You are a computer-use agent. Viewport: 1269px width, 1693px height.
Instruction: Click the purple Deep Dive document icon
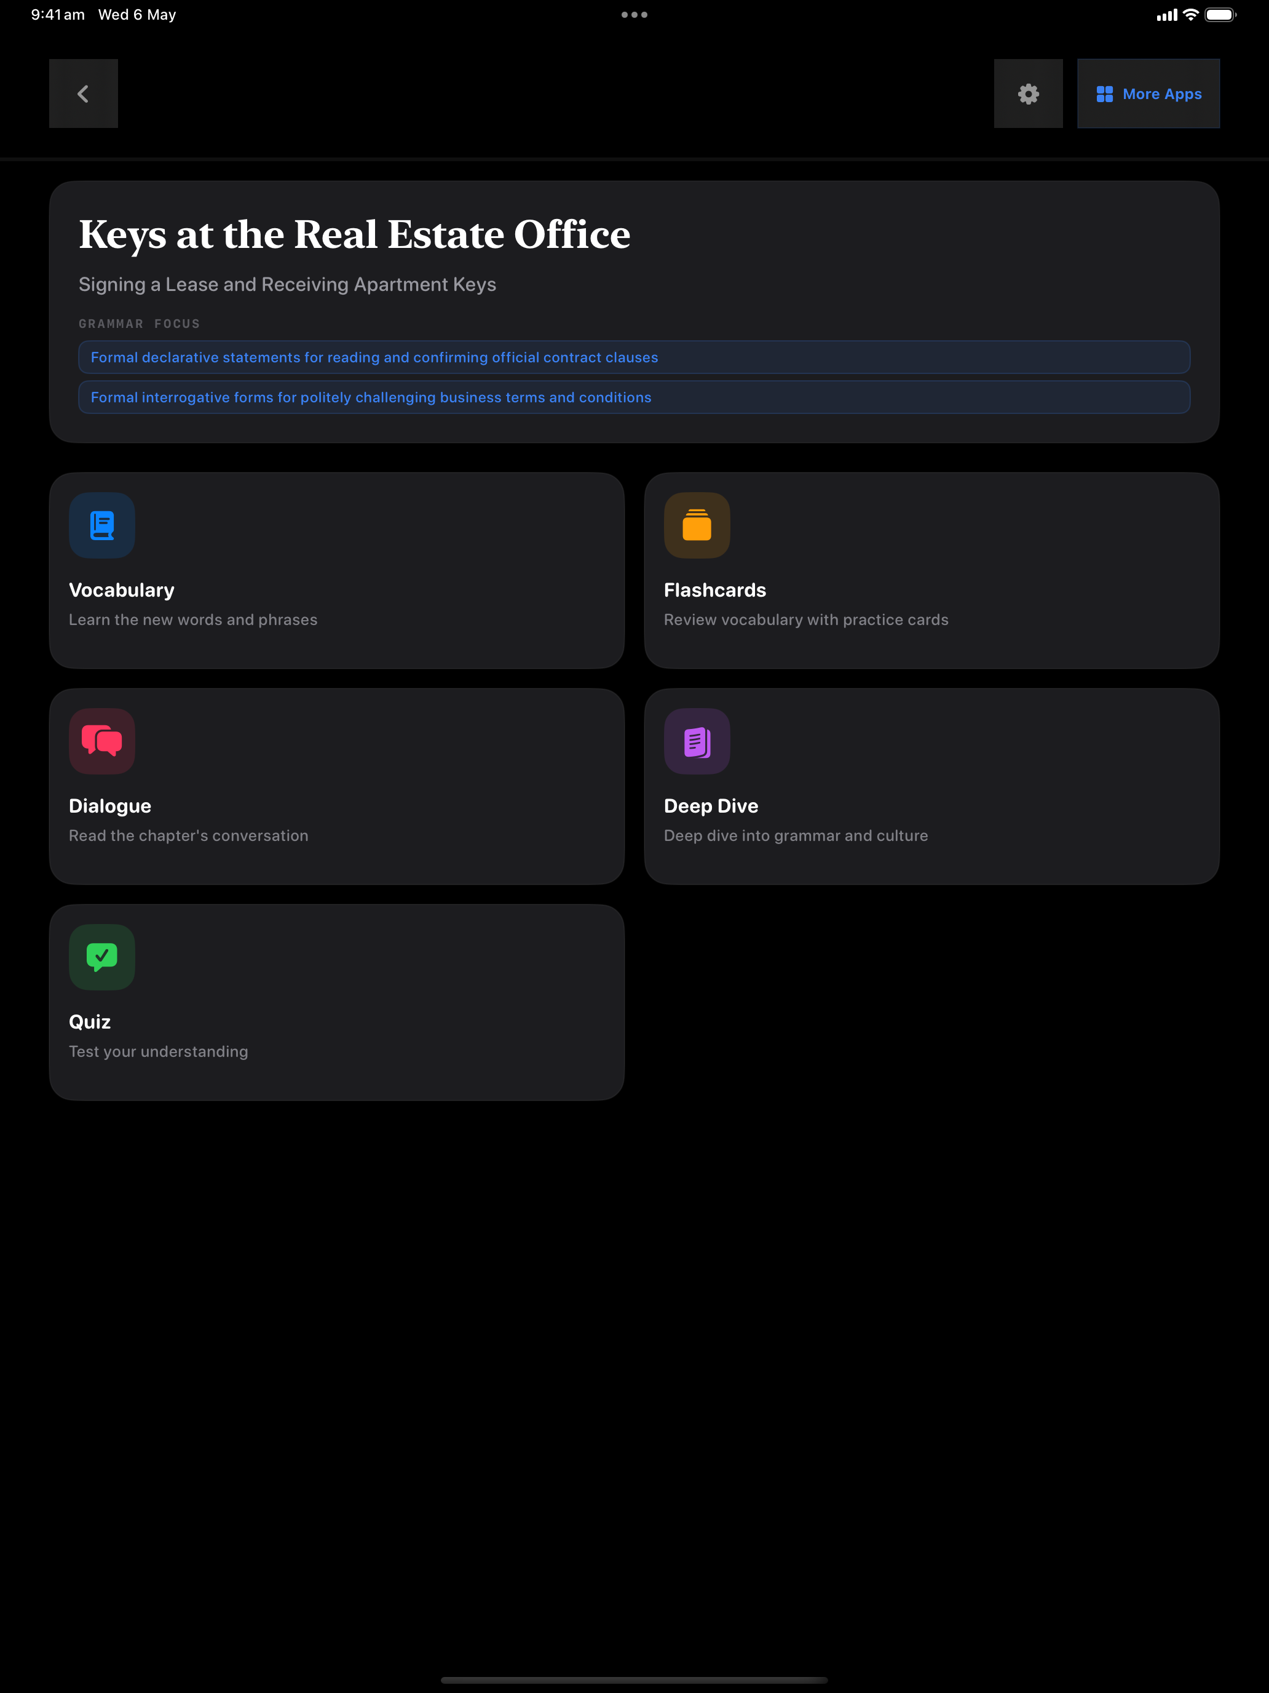697,741
